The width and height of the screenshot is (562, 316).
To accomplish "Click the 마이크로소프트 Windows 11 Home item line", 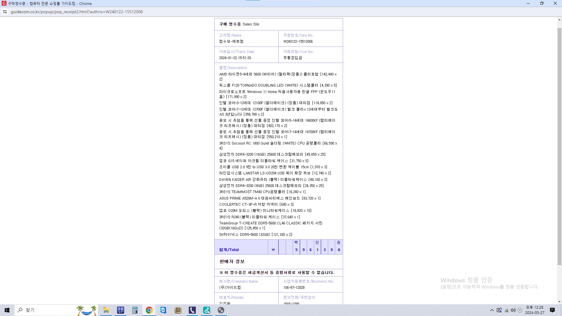I will coord(277,94).
